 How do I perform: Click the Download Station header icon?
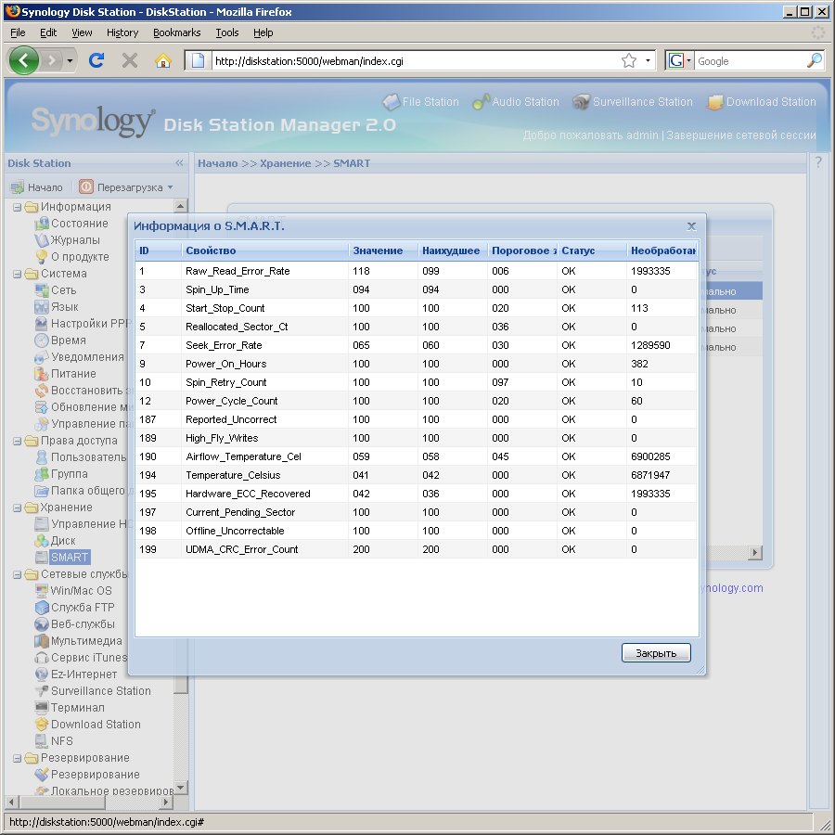tap(715, 102)
